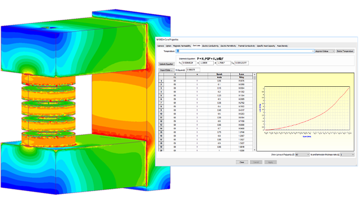Switch to the Specific Heat Capacity tab
Image resolution: width=362 pixels, height=203 pixels.
(x=266, y=46)
